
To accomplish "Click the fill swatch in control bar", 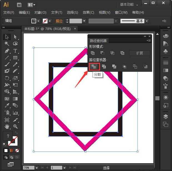I will pyautogui.click(x=34, y=21).
